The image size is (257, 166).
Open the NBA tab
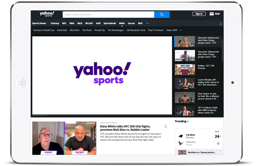[72, 23]
